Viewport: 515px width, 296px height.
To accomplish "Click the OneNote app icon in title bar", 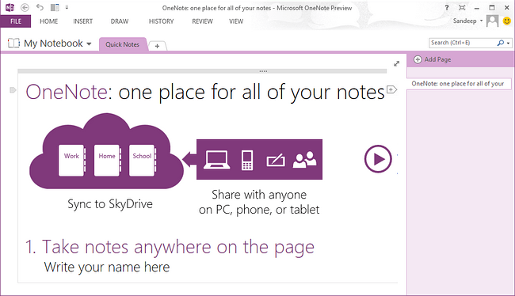I will pos(10,7).
